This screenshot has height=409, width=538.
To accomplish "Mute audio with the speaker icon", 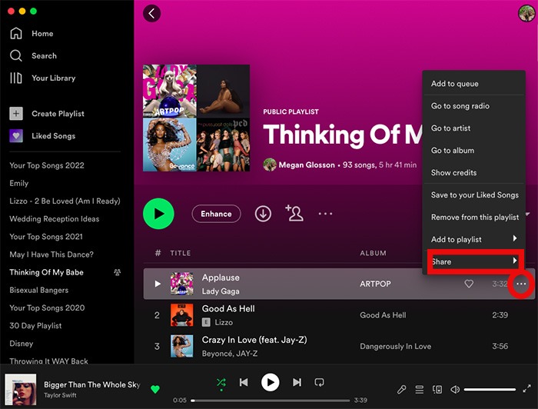I will [x=455, y=390].
